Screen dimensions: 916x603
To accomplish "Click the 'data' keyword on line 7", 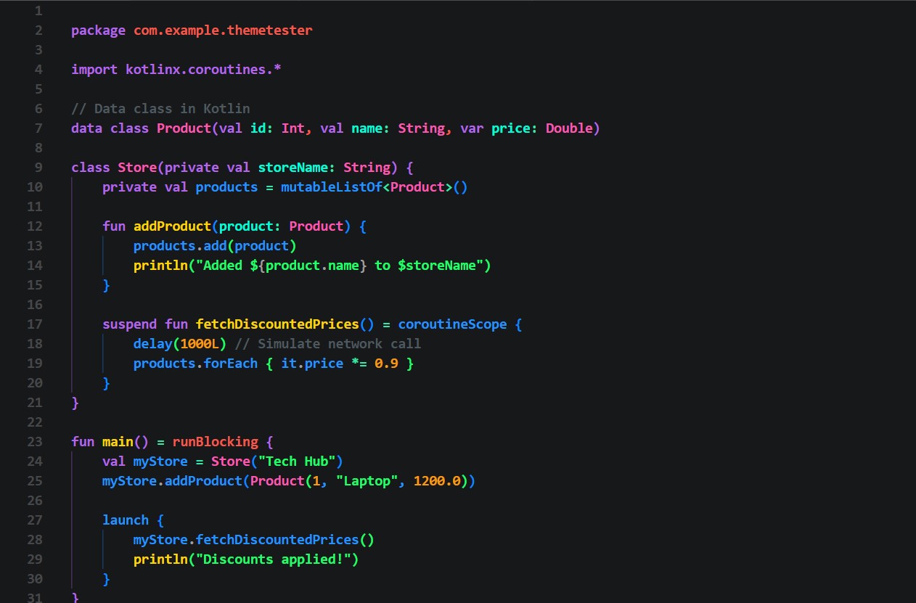I will click(x=86, y=128).
